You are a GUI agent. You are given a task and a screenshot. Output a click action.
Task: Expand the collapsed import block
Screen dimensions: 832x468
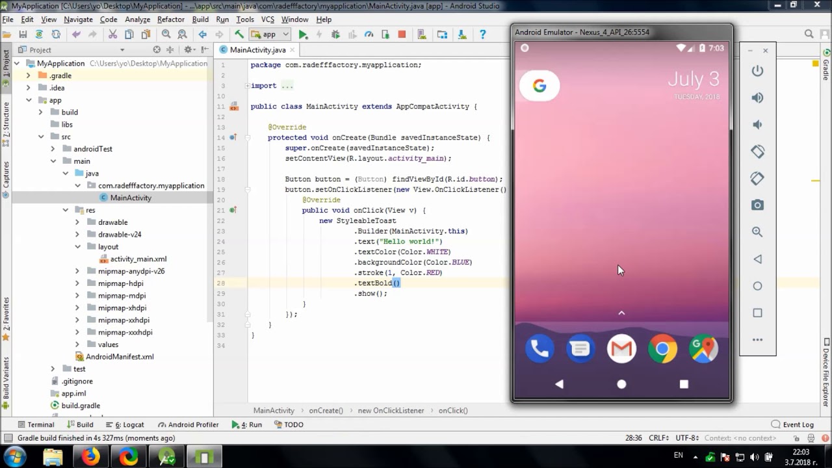[248, 86]
